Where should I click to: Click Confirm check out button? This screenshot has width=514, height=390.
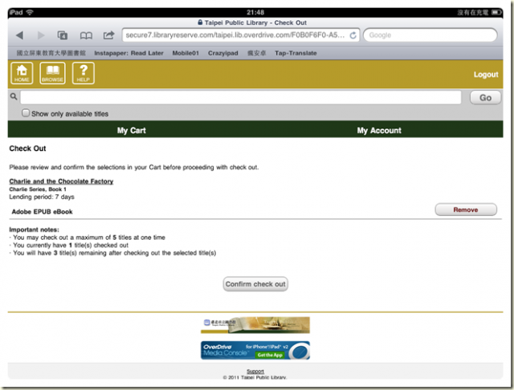click(255, 284)
